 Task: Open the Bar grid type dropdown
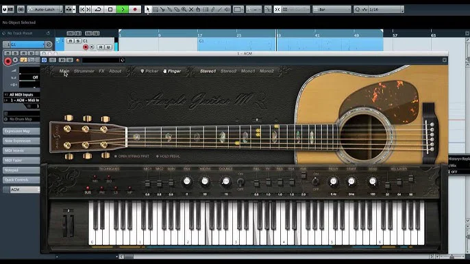pos(332,10)
